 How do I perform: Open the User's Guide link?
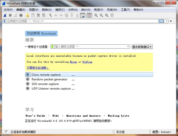[x=35, y=116]
